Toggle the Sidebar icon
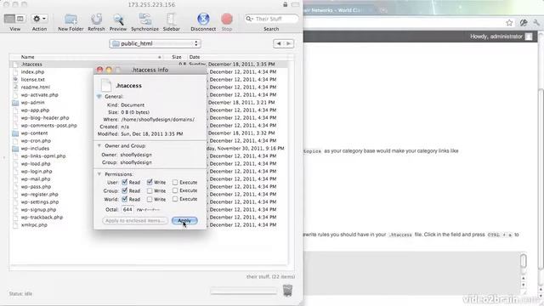The width and height of the screenshot is (544, 306). pos(172,19)
